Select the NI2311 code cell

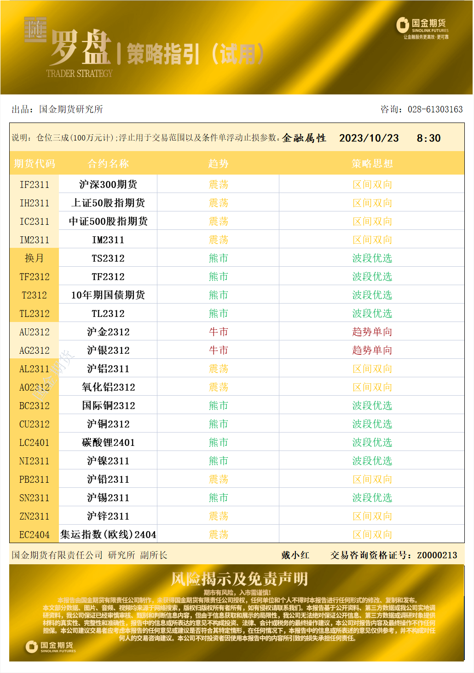point(35,461)
